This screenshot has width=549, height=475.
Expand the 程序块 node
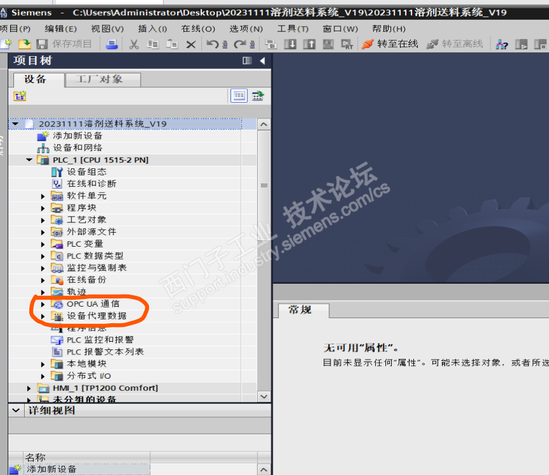(43, 208)
